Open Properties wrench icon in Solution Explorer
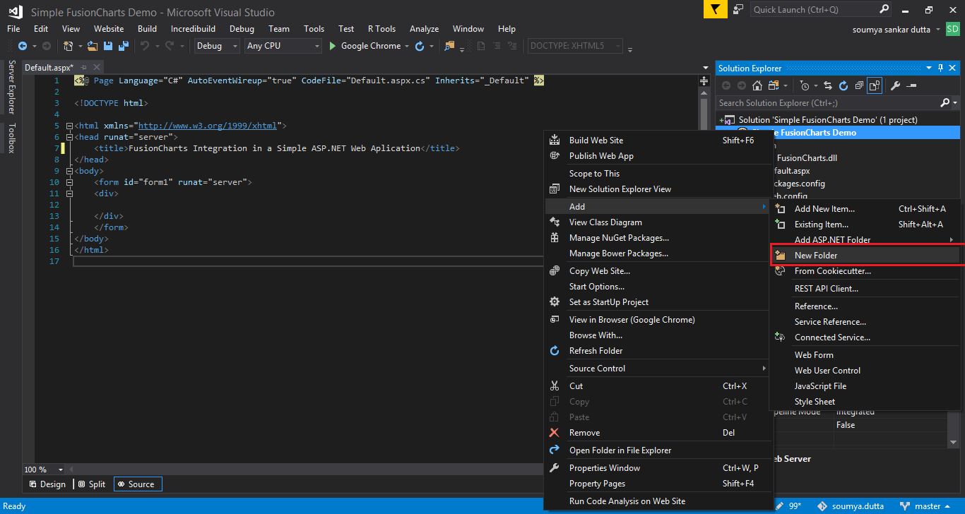 (x=895, y=85)
